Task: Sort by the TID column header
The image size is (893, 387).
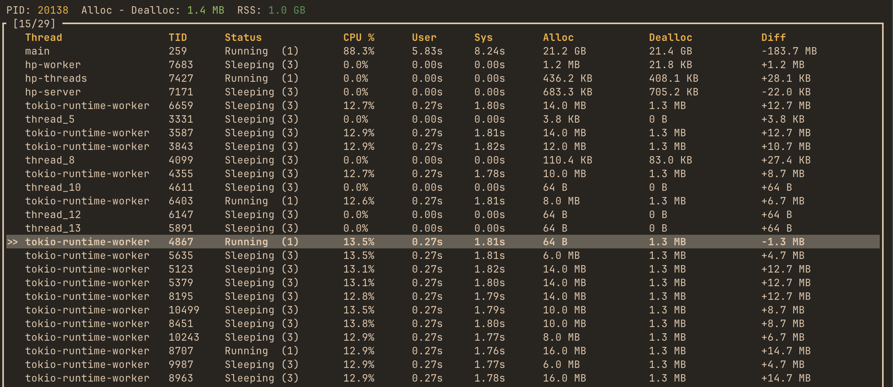Action: click(177, 37)
